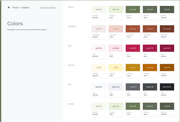Image resolution: width=180 pixels, height=122 pixels.
Task: Click the Info row label
Action: pos(70,85)
